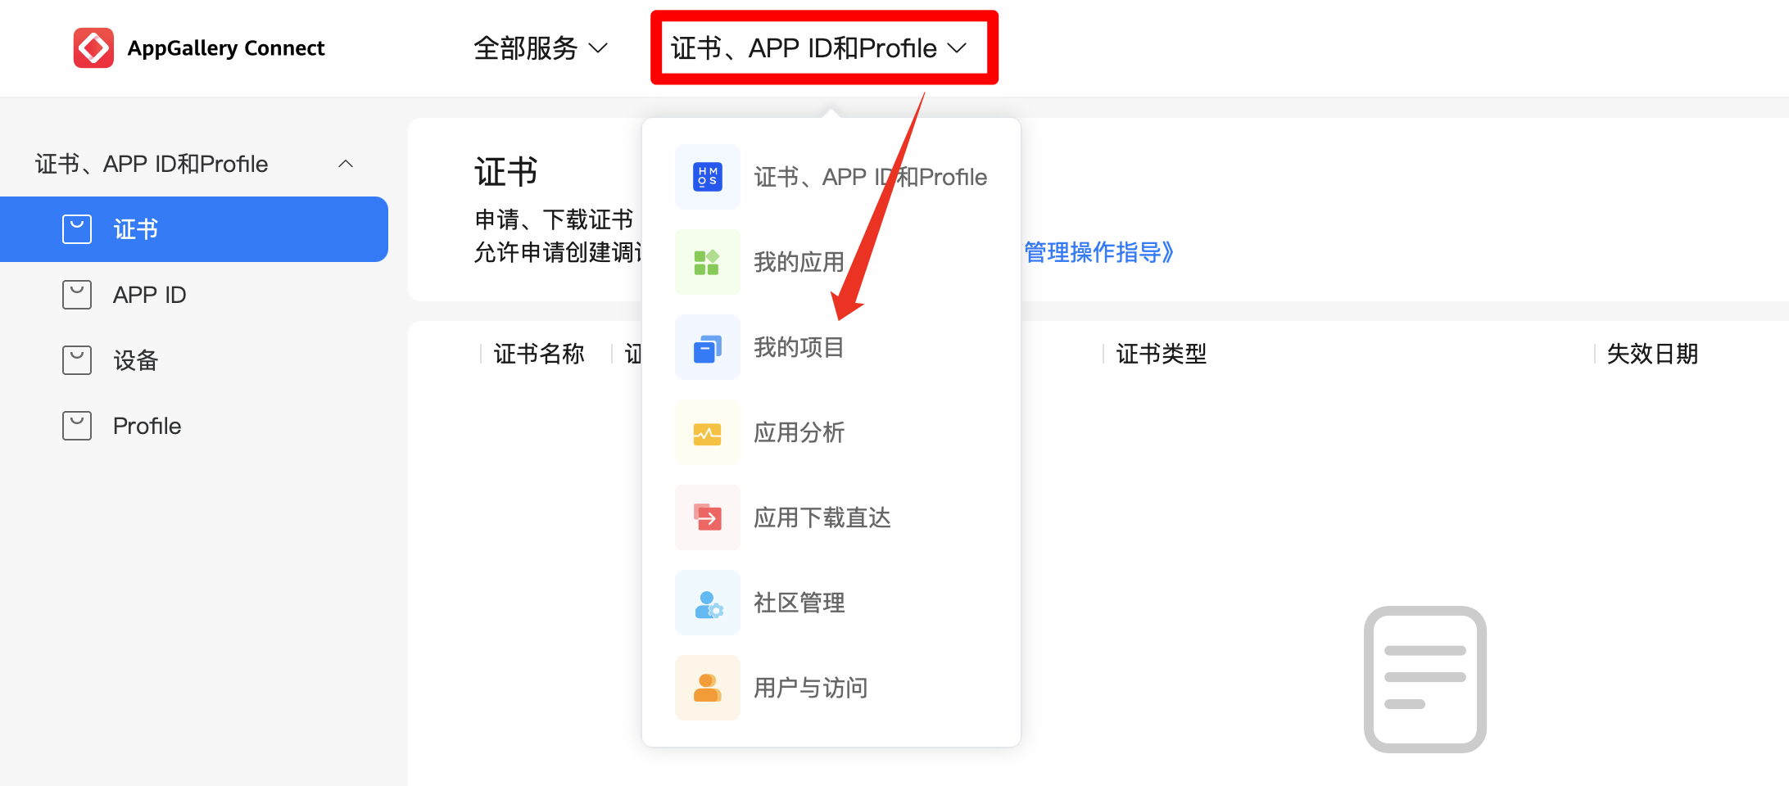1789x786 pixels.
Task: Click the AppGallery Connect red logo
Action: (93, 47)
